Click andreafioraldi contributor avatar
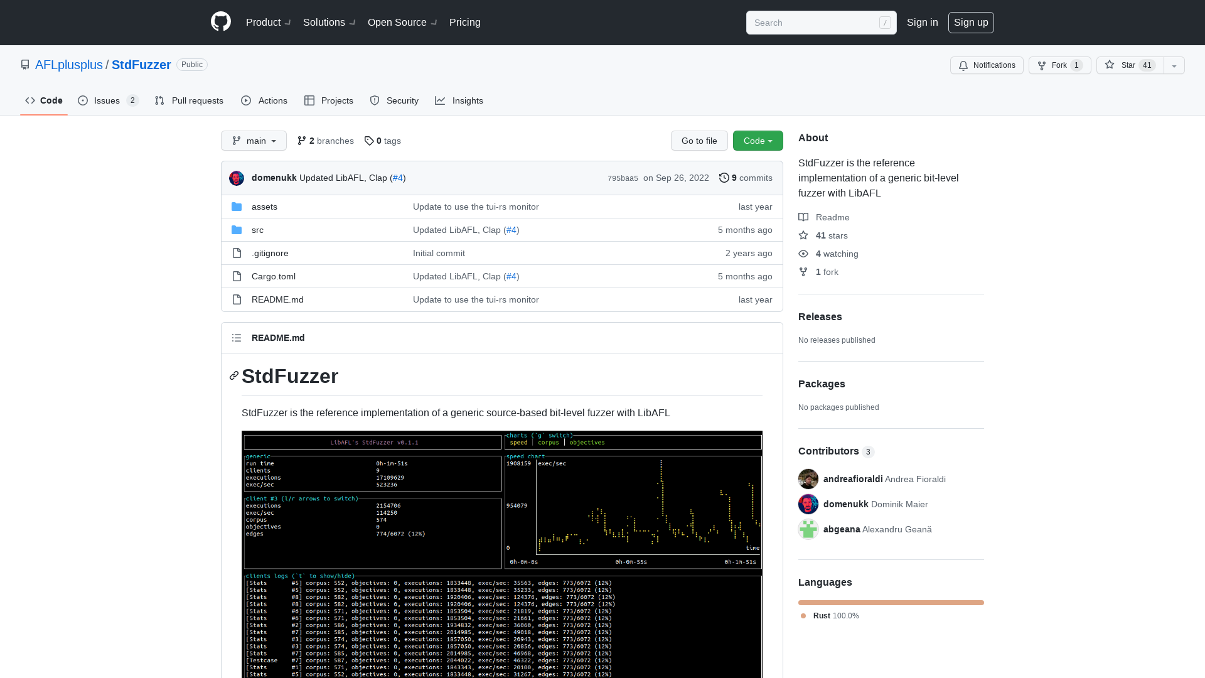This screenshot has height=678, width=1205. (808, 479)
